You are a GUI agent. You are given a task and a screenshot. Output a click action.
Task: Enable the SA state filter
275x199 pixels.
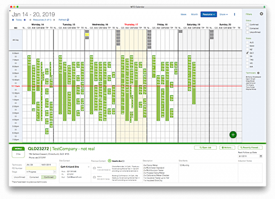[x=247, y=56]
